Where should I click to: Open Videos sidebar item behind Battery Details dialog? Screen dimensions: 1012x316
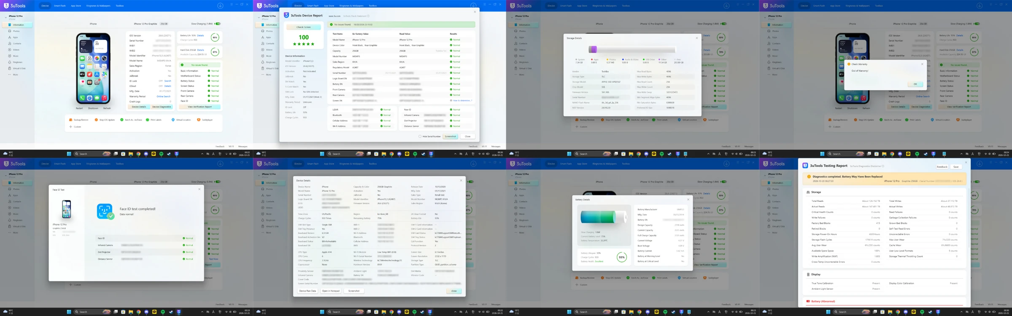click(520, 208)
